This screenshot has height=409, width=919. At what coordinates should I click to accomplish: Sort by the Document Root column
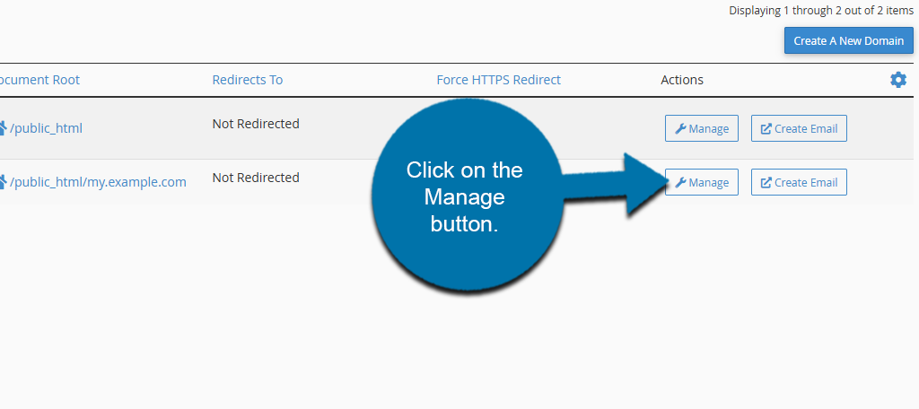click(39, 80)
